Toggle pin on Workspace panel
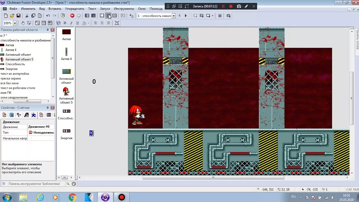 48,30
